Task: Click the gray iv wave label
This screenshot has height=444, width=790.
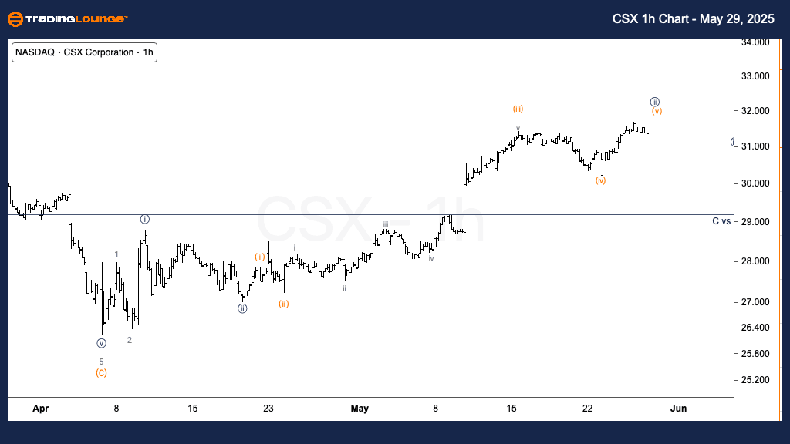Action: (x=431, y=259)
